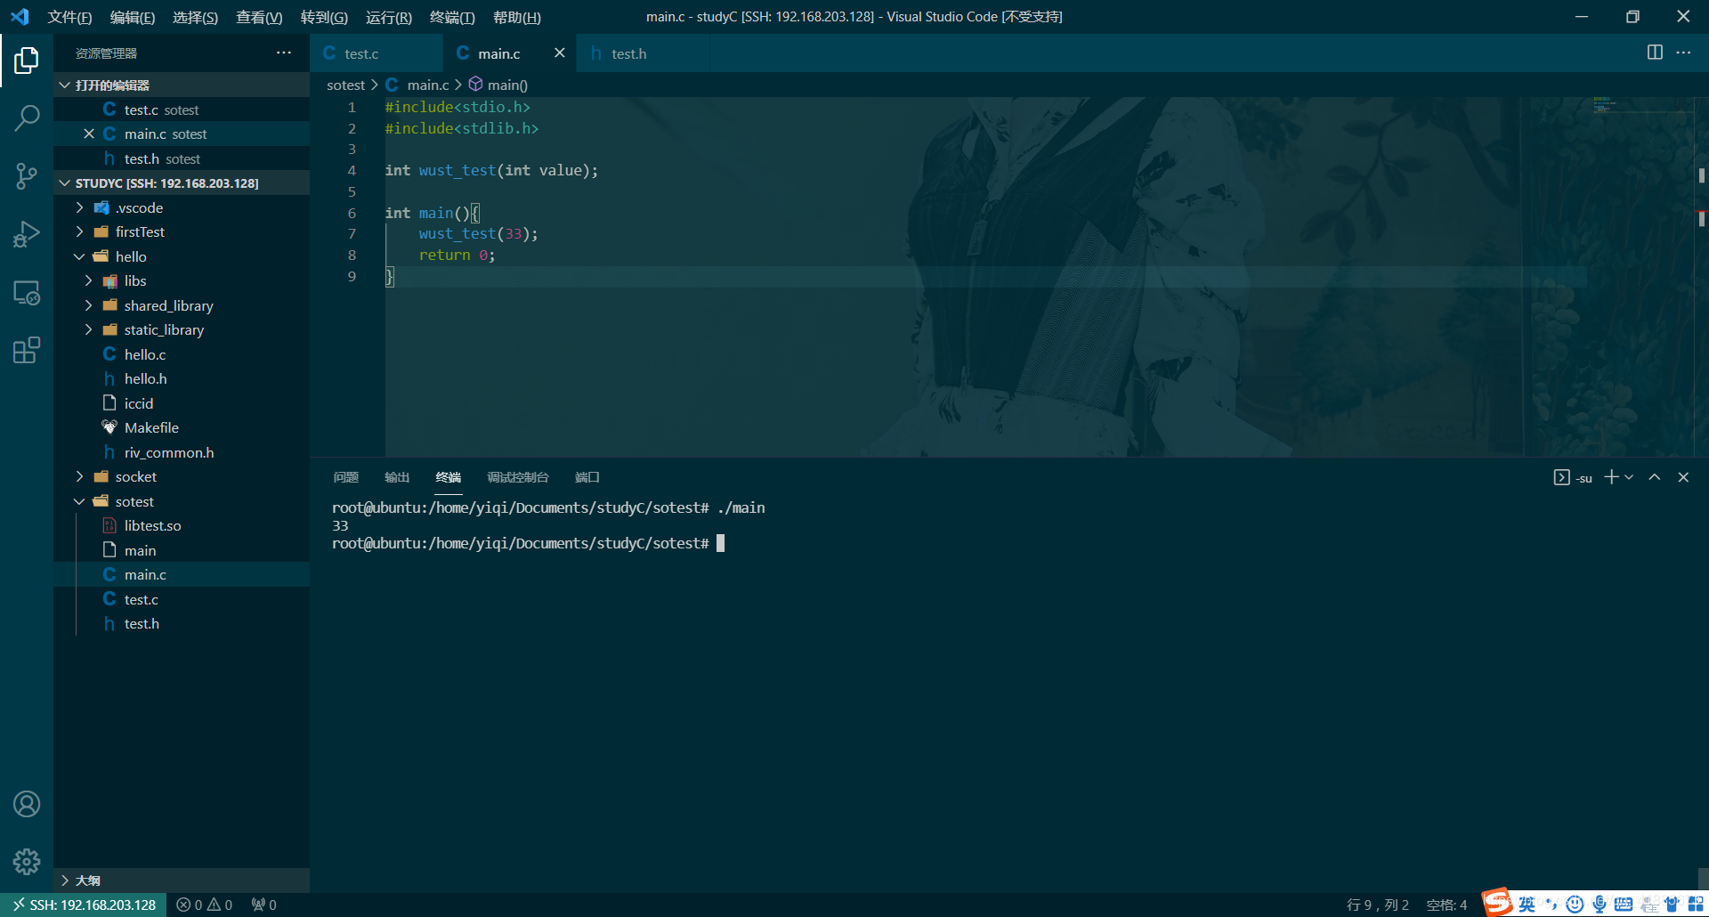
Task: Open Manage gear icon in activity bar
Action: [x=27, y=861]
